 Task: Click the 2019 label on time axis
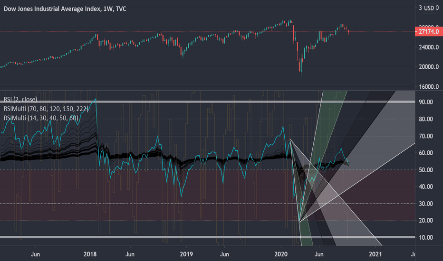186,254
